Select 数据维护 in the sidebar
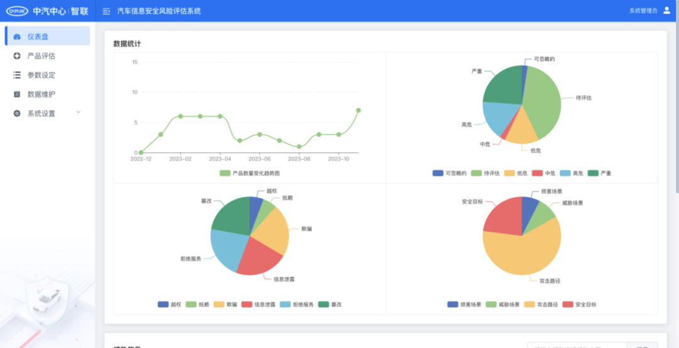Screen dimensions: 679x348 pyautogui.click(x=47, y=94)
